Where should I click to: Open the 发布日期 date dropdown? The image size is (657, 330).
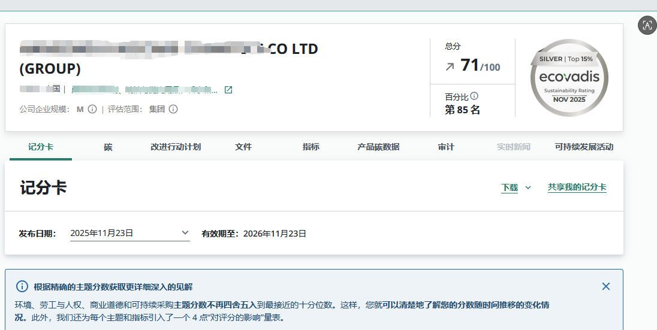pyautogui.click(x=129, y=233)
